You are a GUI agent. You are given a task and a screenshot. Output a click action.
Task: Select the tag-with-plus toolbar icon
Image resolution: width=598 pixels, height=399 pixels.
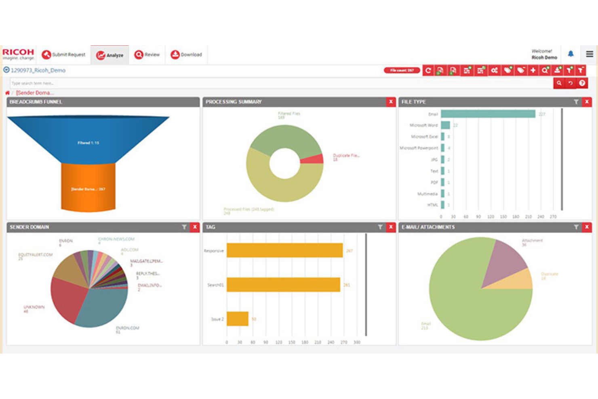click(508, 70)
